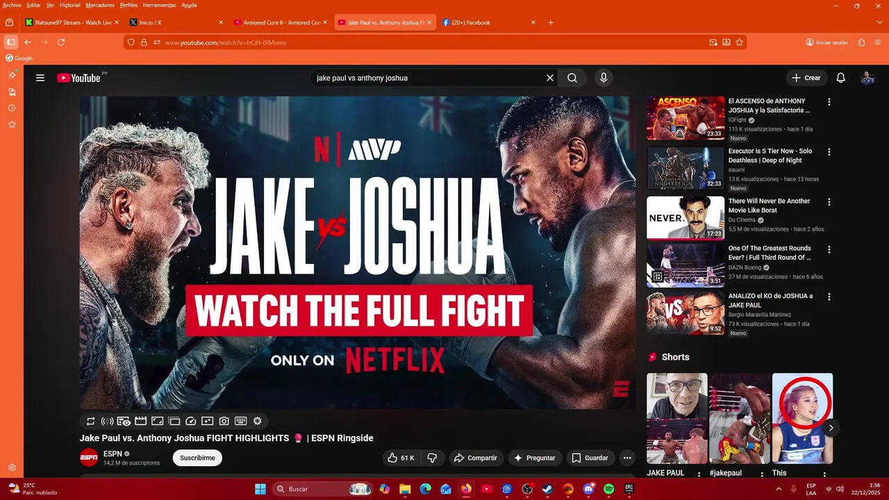Screen dimensions: 889x500
Task: Open the YouTube hamburger guide menu
Action: tap(40, 78)
